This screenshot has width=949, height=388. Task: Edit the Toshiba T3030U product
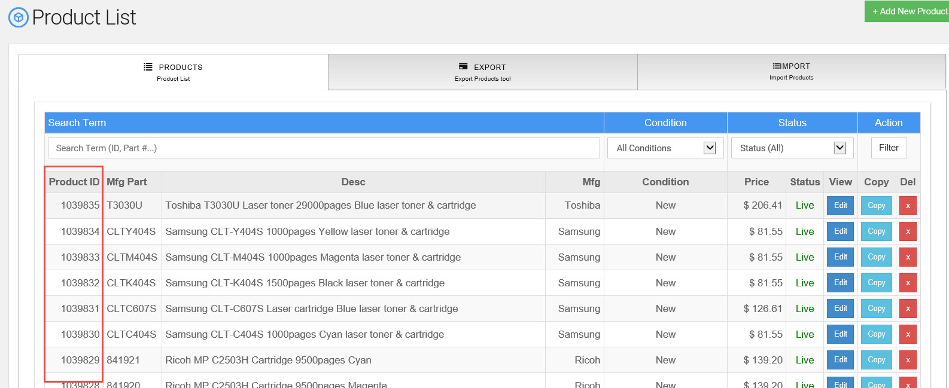tap(840, 206)
